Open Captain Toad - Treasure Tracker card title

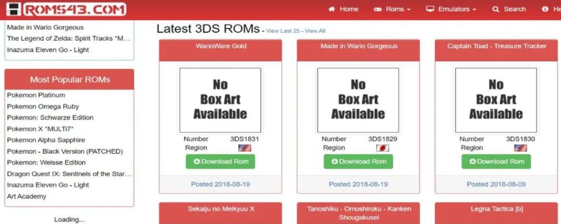coord(496,46)
